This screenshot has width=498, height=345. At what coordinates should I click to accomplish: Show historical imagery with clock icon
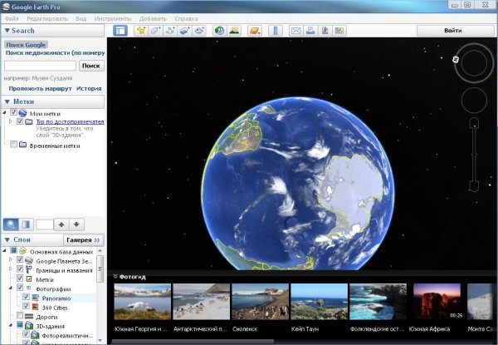click(x=219, y=31)
